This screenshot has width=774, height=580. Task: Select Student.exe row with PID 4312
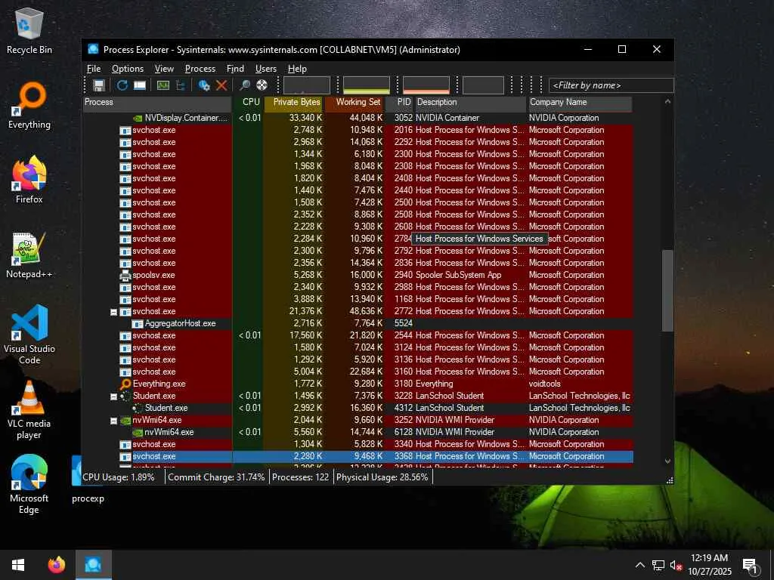[x=358, y=408]
